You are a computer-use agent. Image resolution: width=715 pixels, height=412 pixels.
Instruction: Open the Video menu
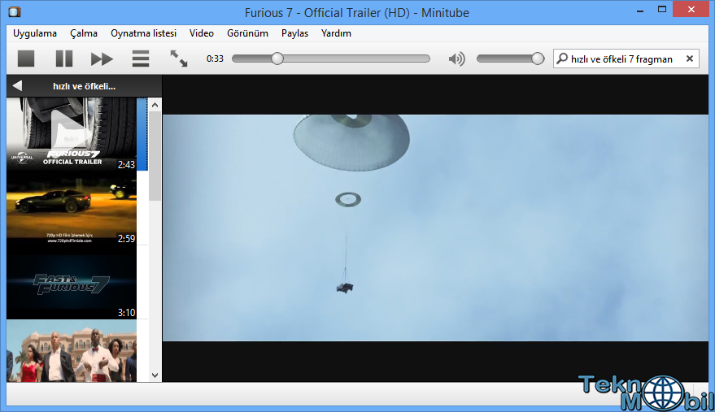point(202,33)
